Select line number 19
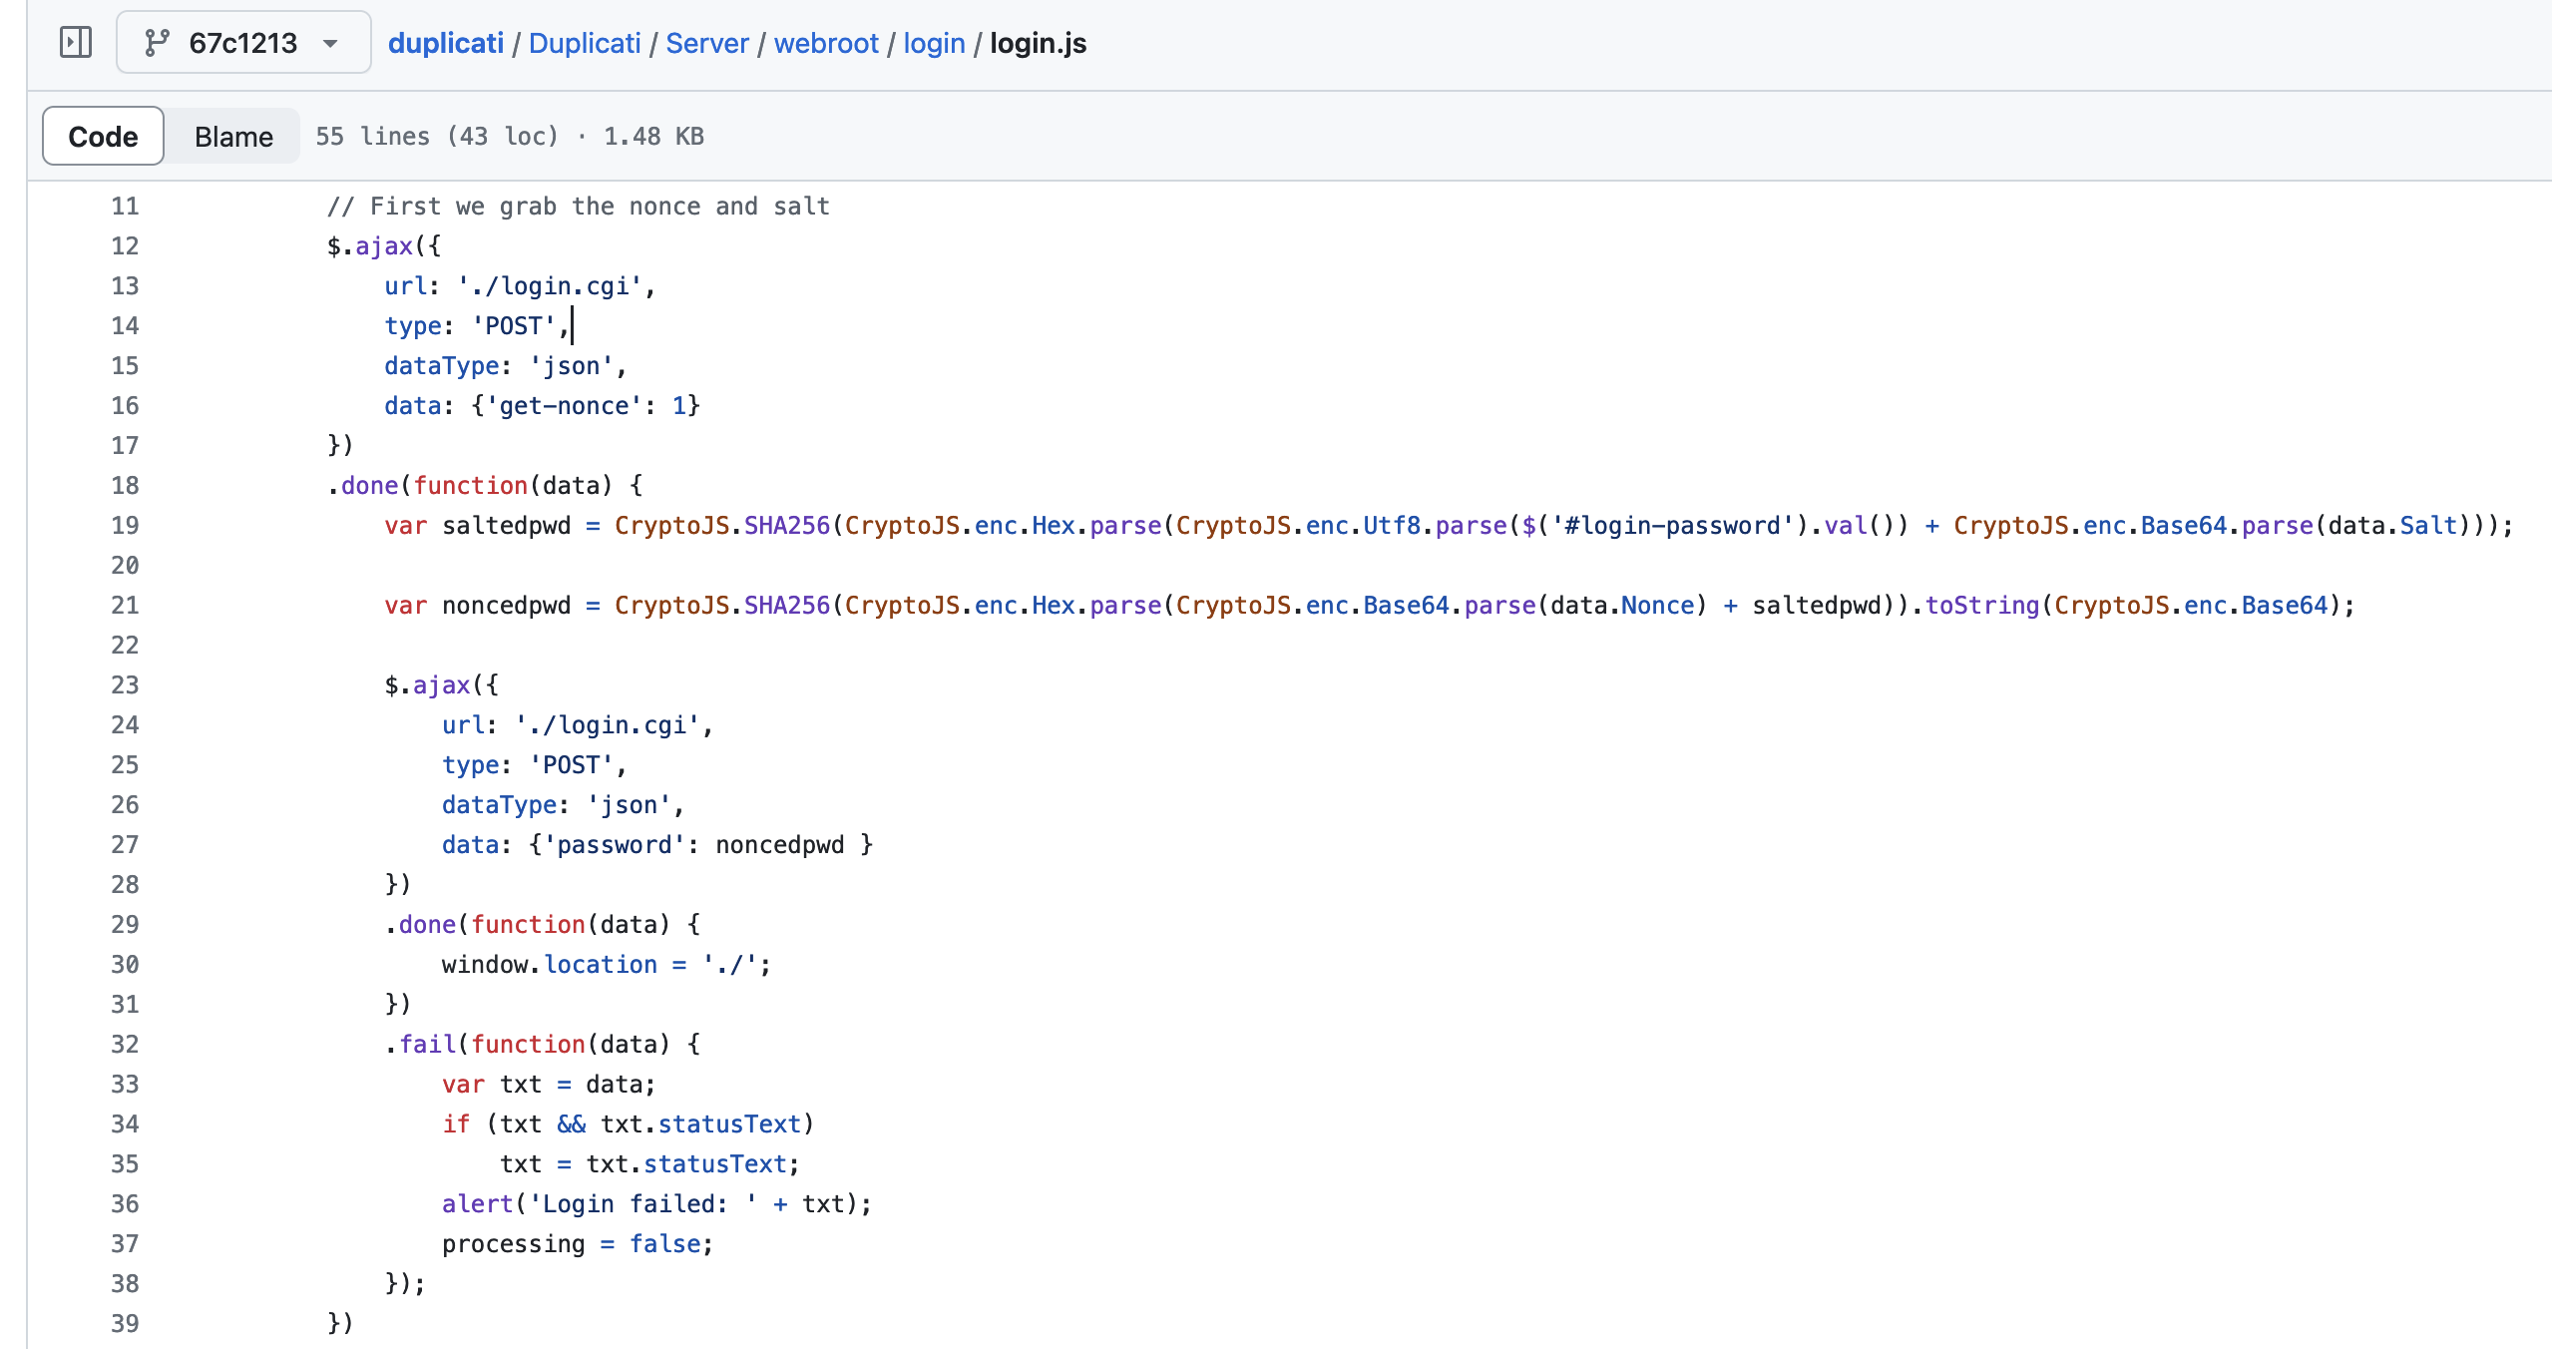This screenshot has height=1349, width=2552. click(x=125, y=526)
